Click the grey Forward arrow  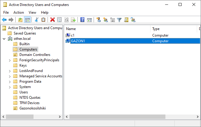(x=11, y=20)
